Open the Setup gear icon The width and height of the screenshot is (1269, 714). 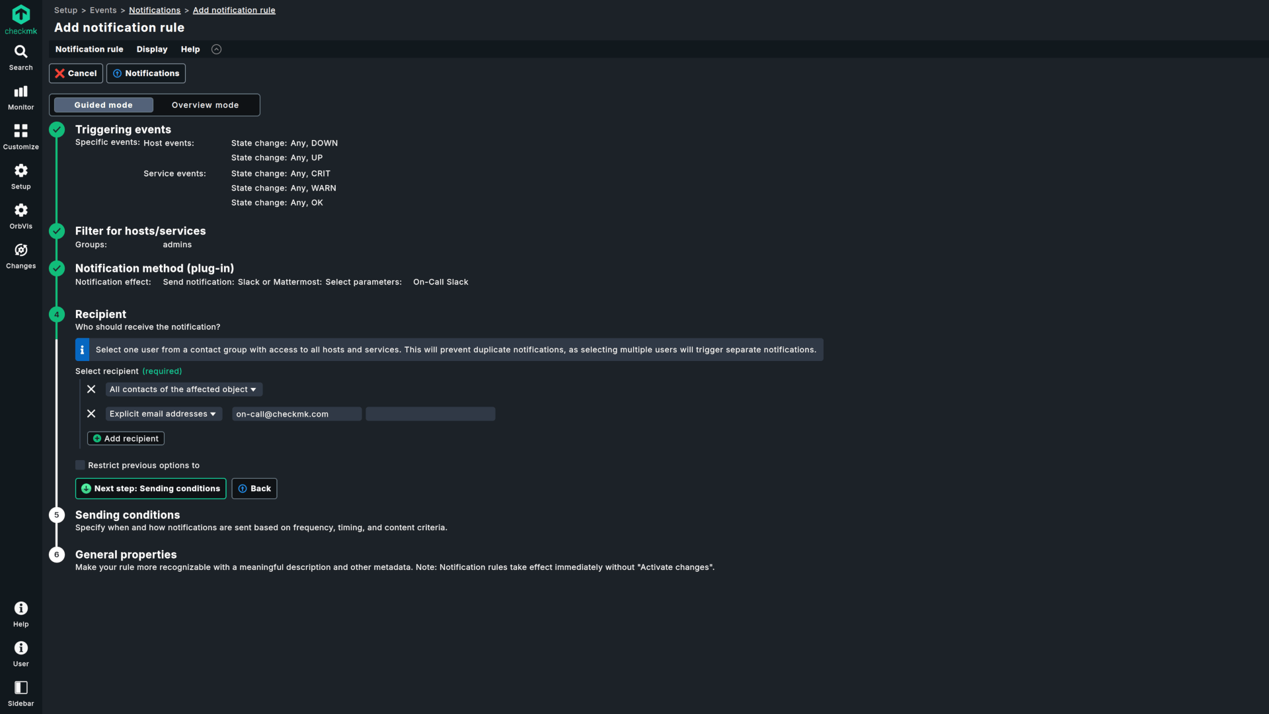(x=20, y=177)
